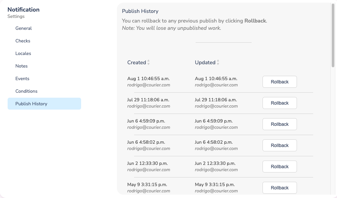Rollback to the Jun 6 4:59 publish
This screenshot has width=337, height=198.
point(279,124)
